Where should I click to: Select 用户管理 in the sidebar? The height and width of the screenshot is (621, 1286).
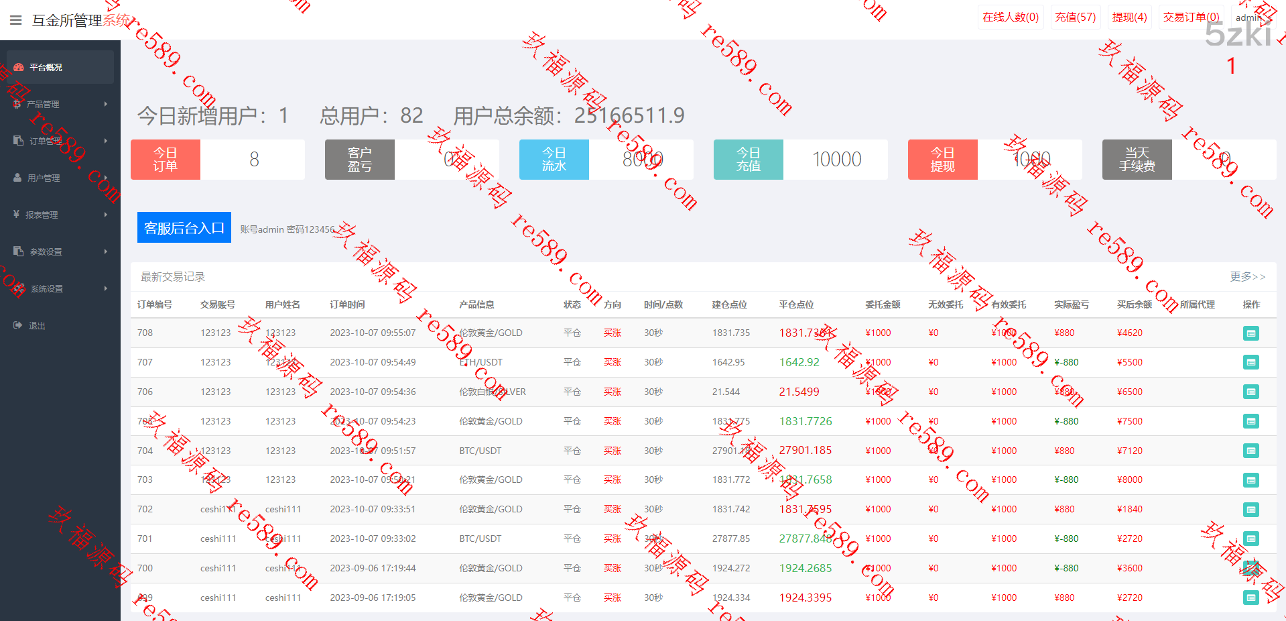tap(44, 178)
